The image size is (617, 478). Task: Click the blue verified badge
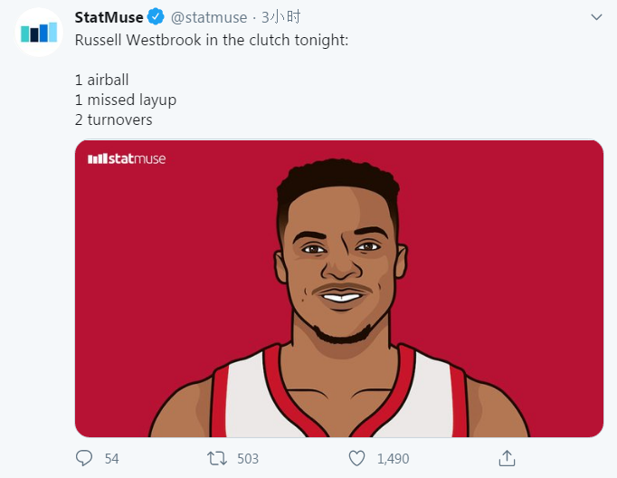[157, 17]
